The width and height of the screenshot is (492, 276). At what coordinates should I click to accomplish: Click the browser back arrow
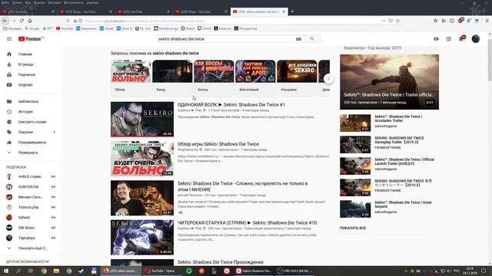[5, 21]
